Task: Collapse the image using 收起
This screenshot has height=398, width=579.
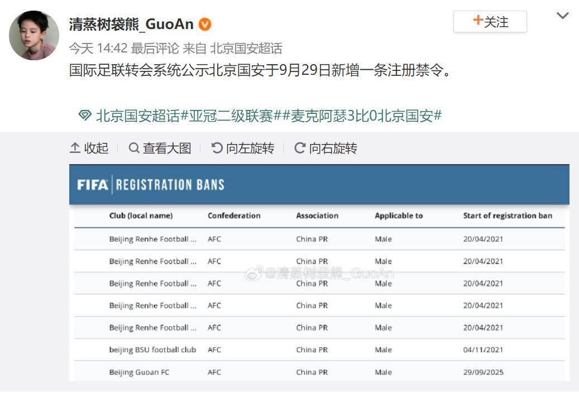Action: coord(88,148)
